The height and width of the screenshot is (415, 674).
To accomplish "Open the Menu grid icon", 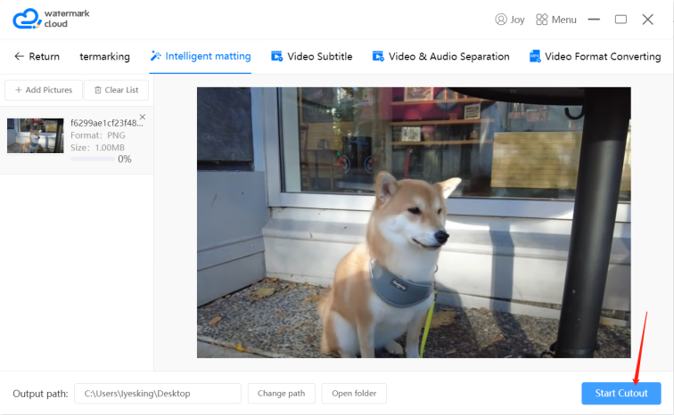I will coord(542,20).
